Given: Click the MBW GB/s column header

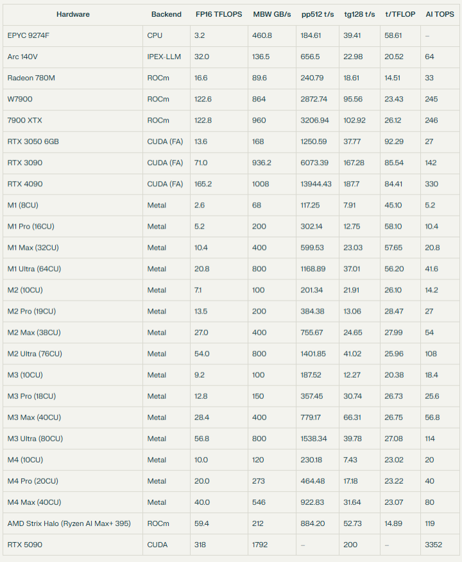Looking at the screenshot, I should point(272,14).
